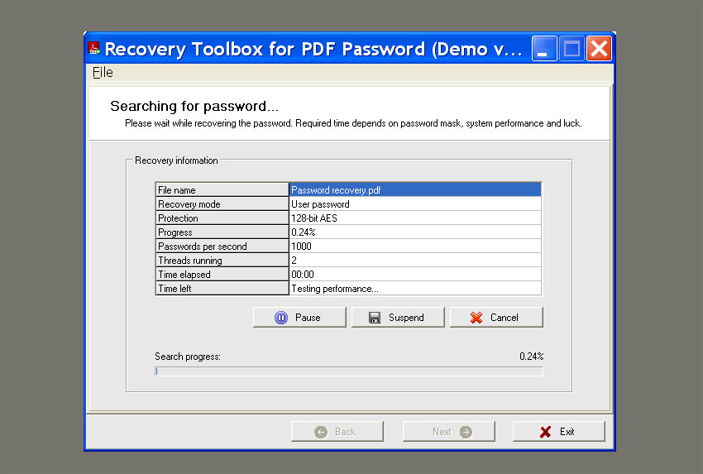Click the Progress value '0.24%' cell

point(415,232)
